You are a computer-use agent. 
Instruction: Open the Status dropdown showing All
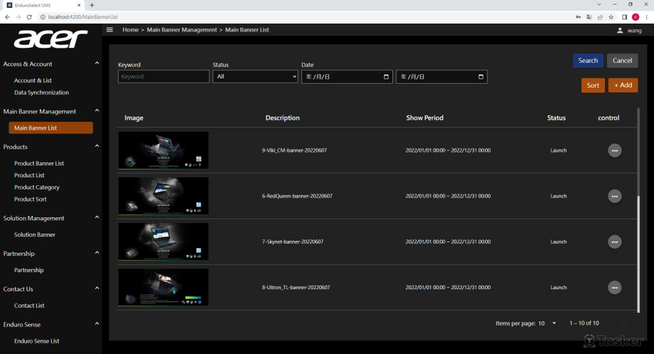pos(255,77)
